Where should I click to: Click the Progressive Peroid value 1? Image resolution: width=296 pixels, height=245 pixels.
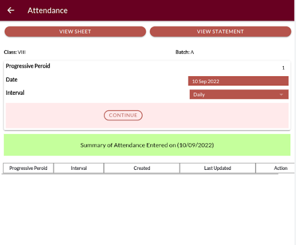(x=283, y=68)
